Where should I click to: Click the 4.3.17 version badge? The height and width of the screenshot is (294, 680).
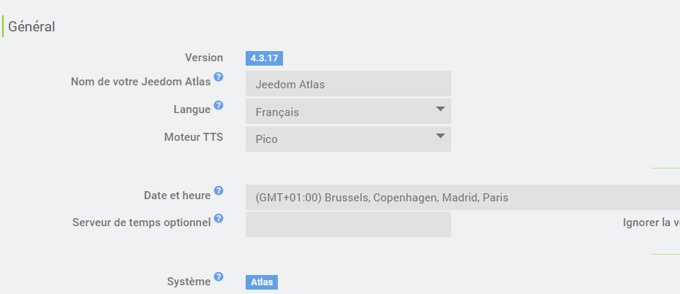pyautogui.click(x=264, y=58)
